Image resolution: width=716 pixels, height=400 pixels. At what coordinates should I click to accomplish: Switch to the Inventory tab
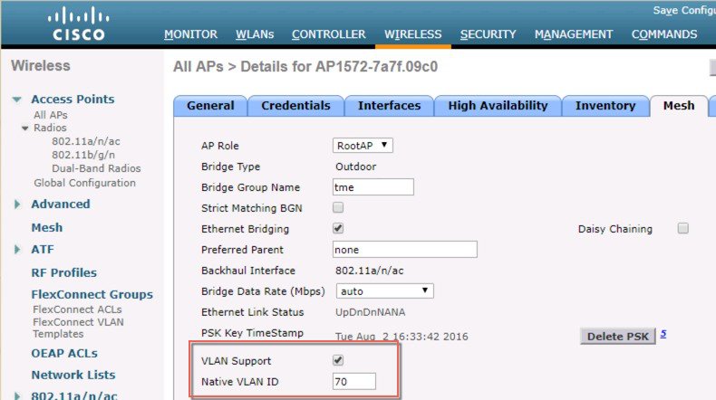tap(605, 106)
